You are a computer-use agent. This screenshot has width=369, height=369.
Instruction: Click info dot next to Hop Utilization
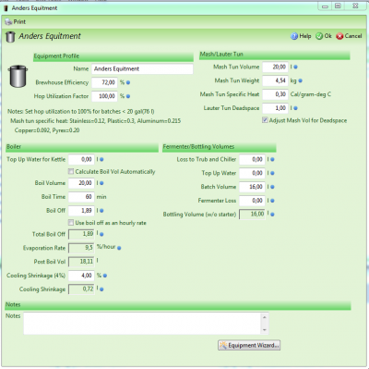click(128, 96)
